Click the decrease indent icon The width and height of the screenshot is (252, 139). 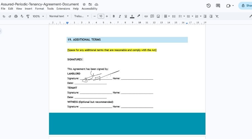coord(205,16)
